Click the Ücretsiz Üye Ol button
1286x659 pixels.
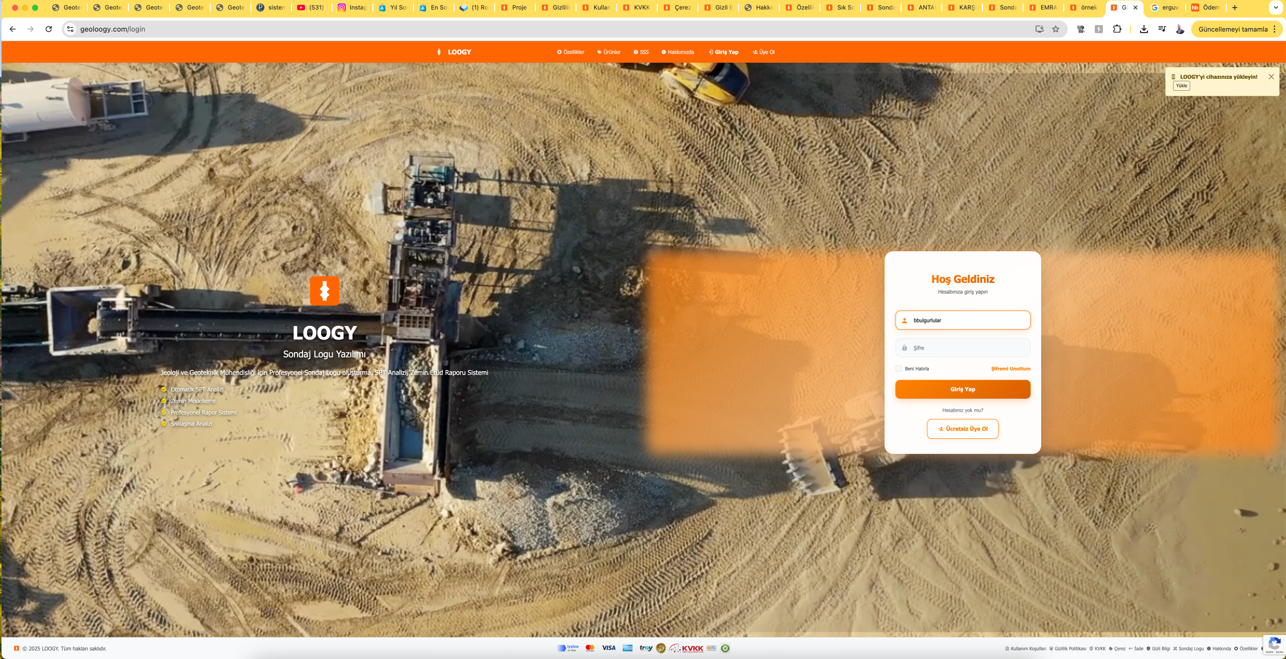[x=962, y=429]
